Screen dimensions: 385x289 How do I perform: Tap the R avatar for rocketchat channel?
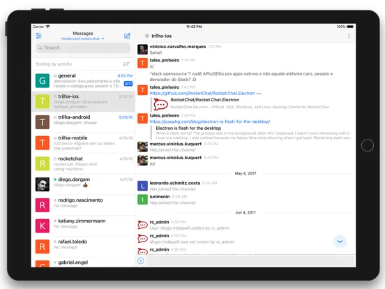click(x=43, y=163)
